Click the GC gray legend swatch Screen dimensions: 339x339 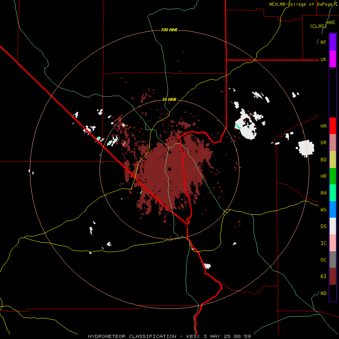pos(333,260)
